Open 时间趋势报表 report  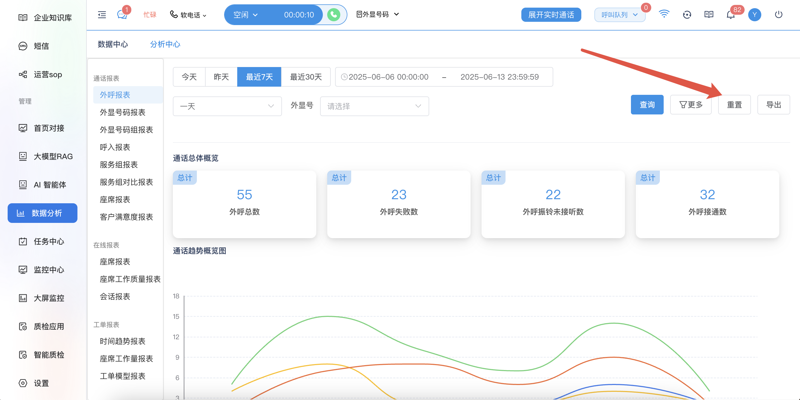(122, 341)
